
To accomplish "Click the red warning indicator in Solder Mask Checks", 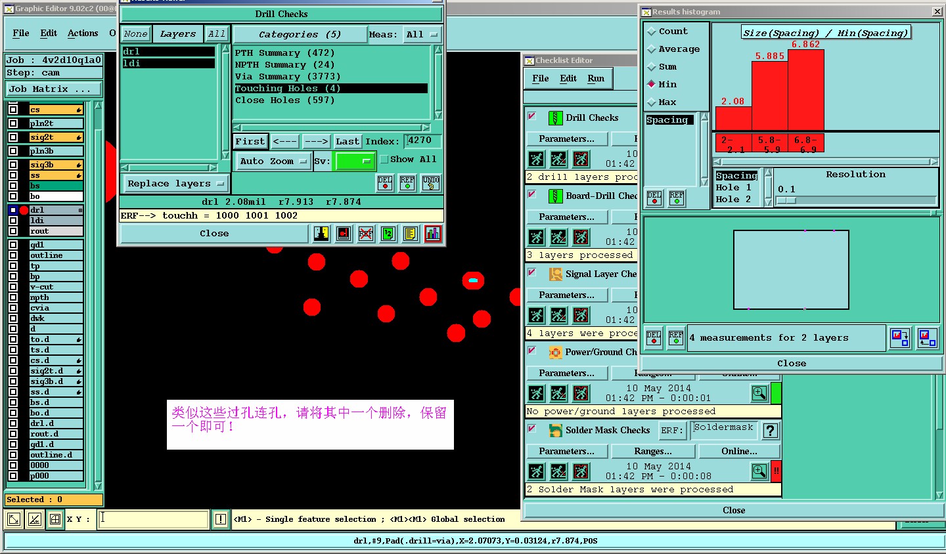I will coord(776,471).
